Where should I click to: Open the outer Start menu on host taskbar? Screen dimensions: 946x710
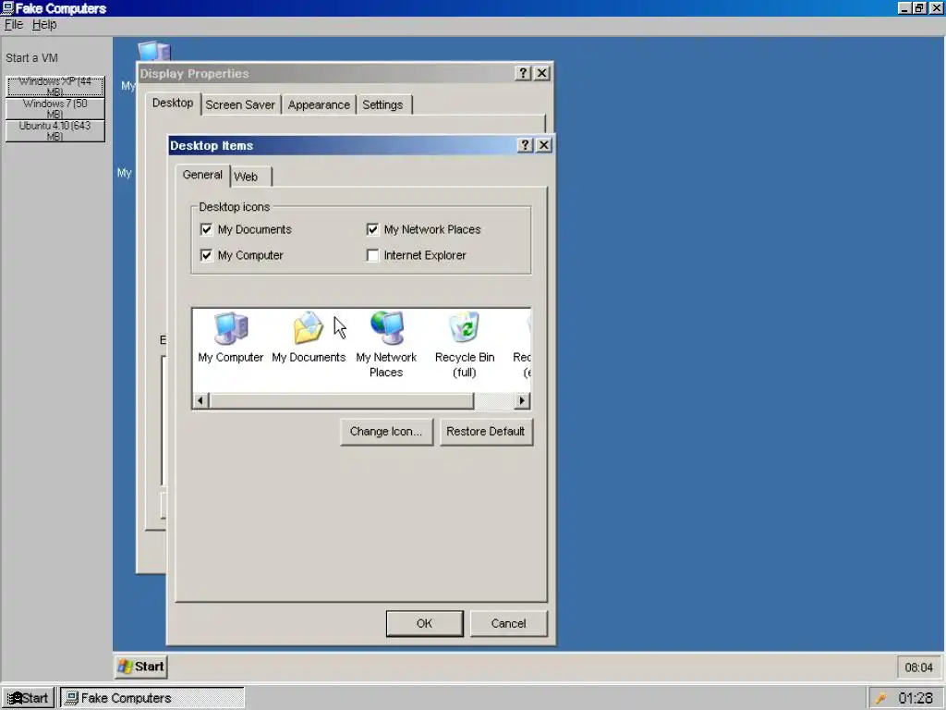tap(28, 698)
